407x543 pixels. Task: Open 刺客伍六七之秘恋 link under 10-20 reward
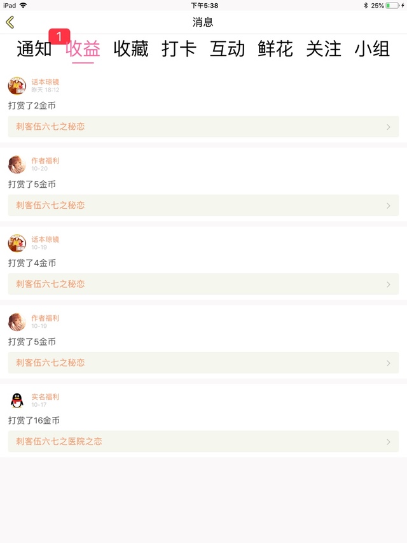point(51,206)
